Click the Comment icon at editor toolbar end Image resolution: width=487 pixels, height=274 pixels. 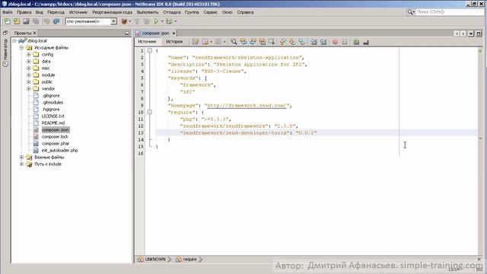[x=366, y=42]
